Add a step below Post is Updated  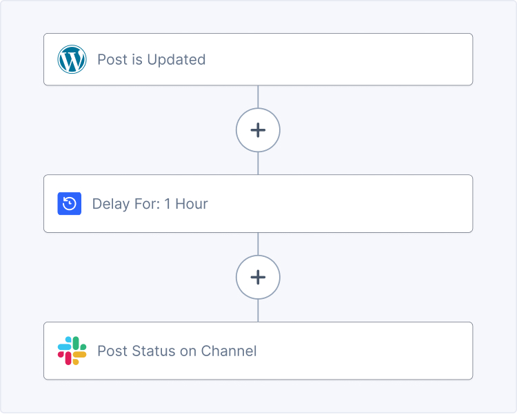coord(258,130)
